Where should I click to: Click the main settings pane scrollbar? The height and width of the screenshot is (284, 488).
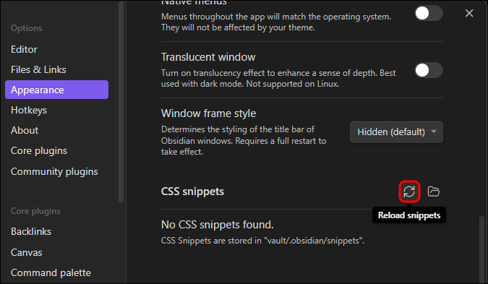coord(481,249)
